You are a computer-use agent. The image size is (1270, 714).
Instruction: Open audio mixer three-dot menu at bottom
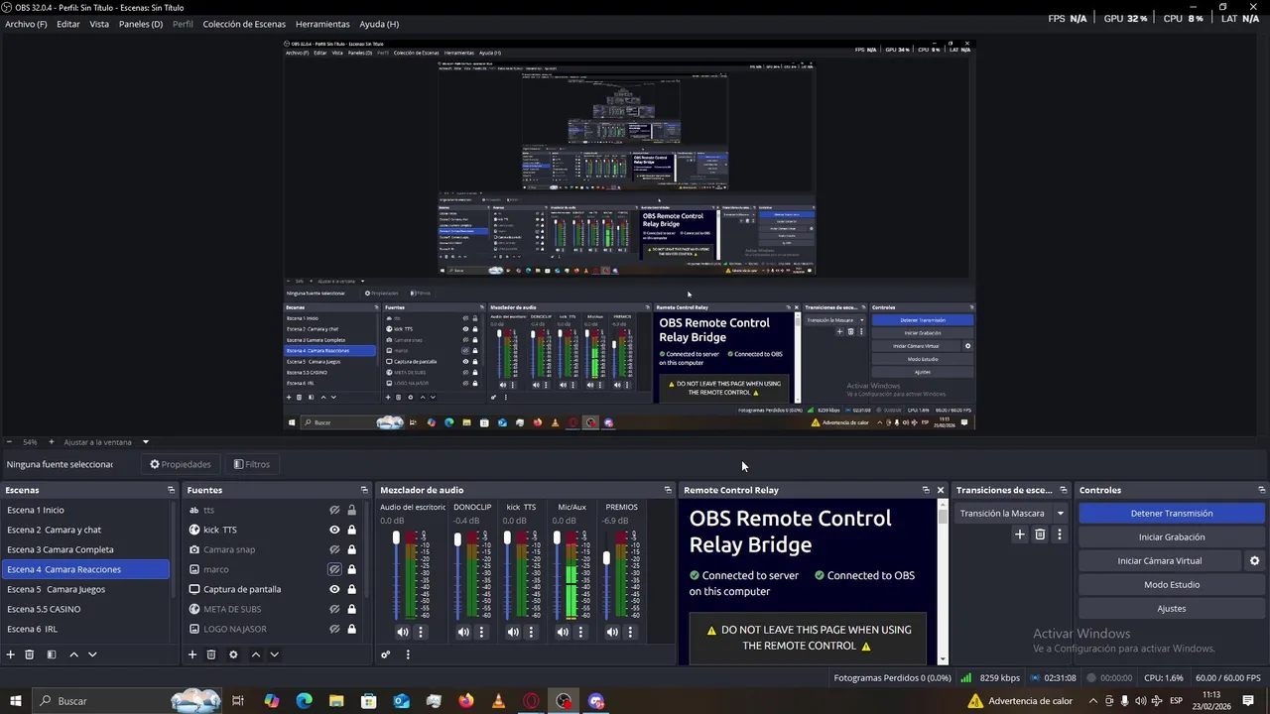tap(407, 654)
